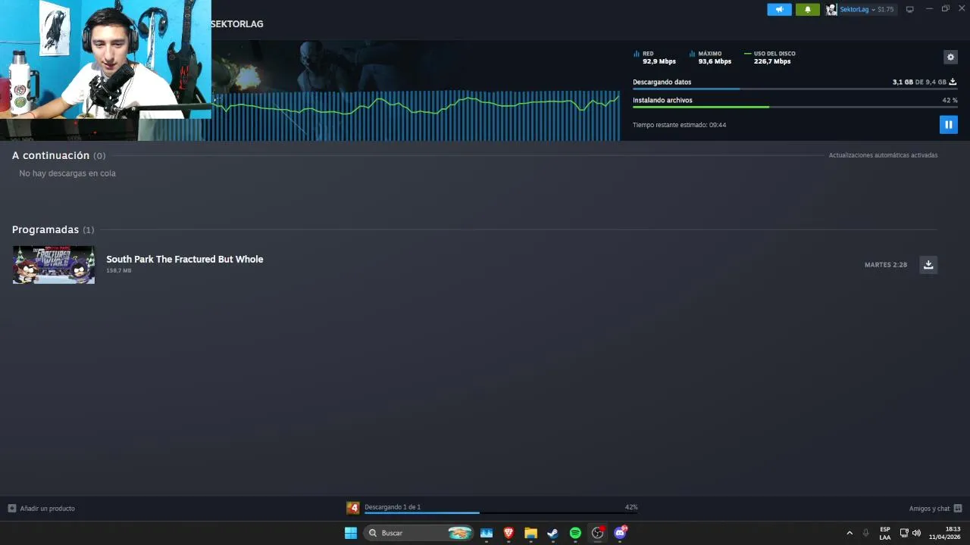
Task: Click the Buscar taskbar search box
Action: click(x=418, y=533)
